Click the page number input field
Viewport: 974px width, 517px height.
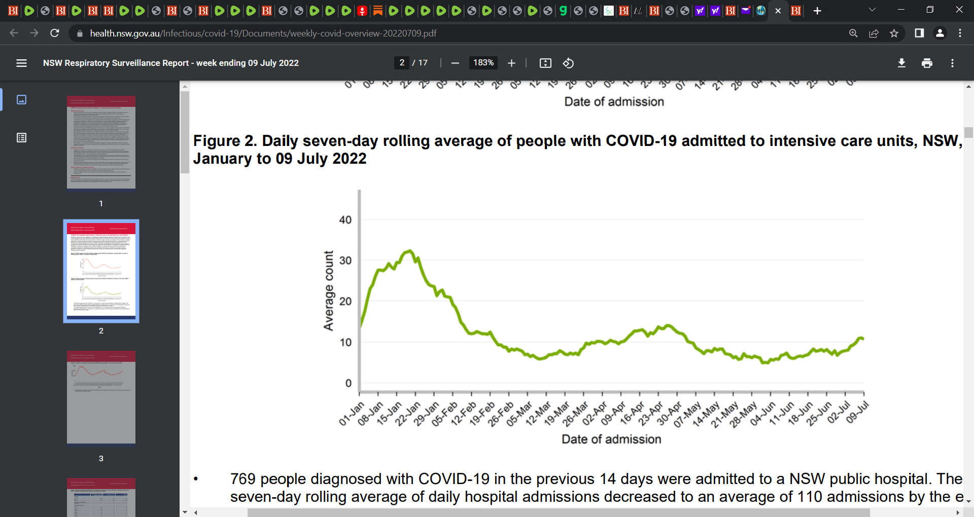tap(402, 63)
